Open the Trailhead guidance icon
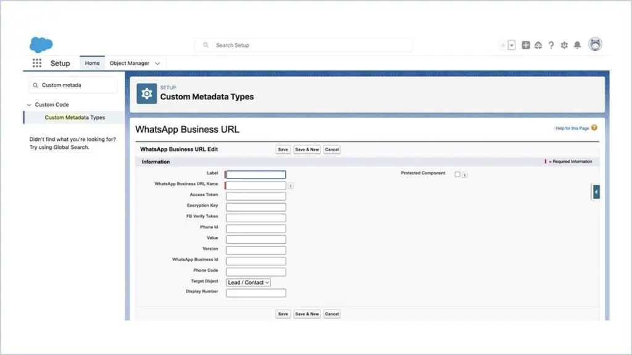This screenshot has width=632, height=355. tap(538, 45)
